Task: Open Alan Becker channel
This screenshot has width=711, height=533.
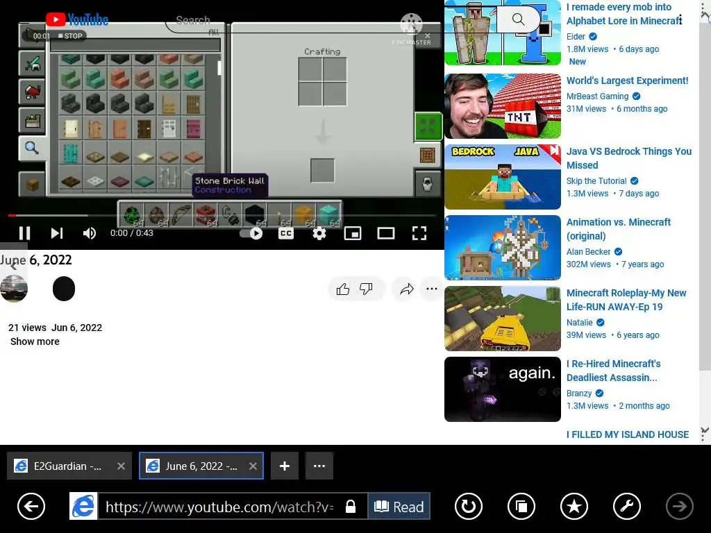Action: point(588,251)
